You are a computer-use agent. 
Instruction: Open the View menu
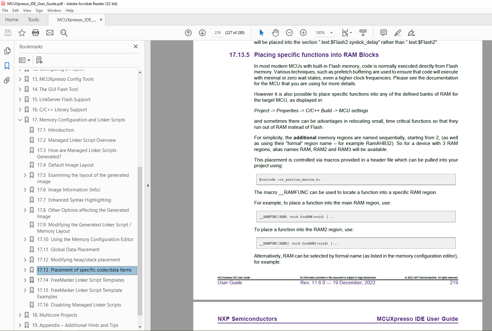27,10
